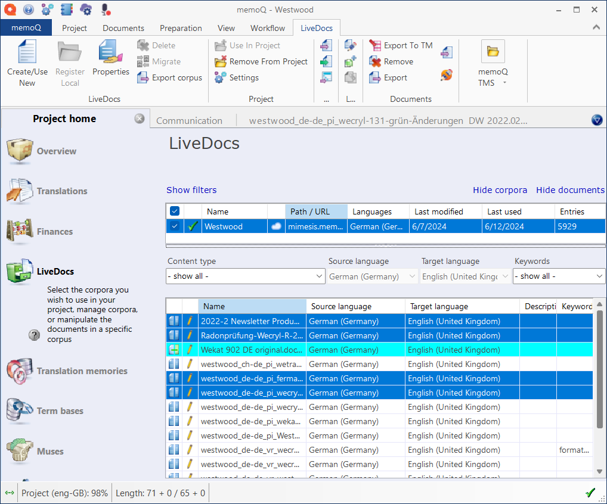Click Export in Documents group

coord(388,78)
